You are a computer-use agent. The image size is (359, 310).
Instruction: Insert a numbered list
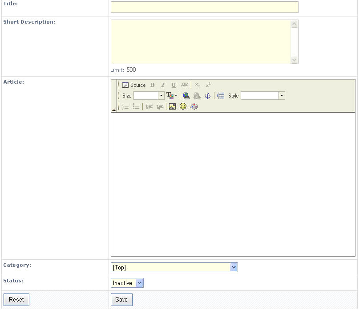click(125, 106)
